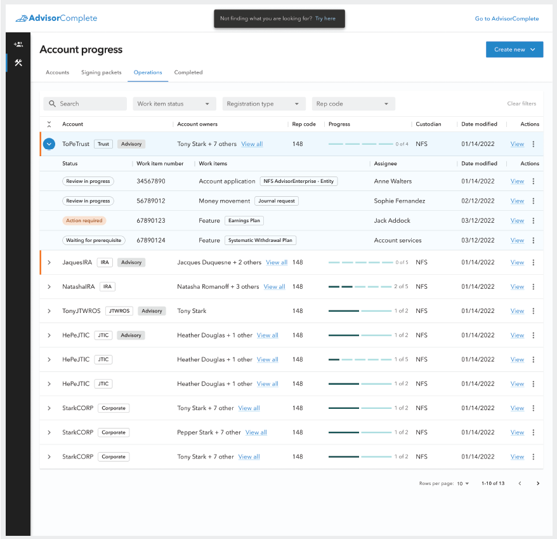Expand the TonyJTWROS account row
Image resolution: width=557 pixels, height=539 pixels.
click(x=49, y=311)
